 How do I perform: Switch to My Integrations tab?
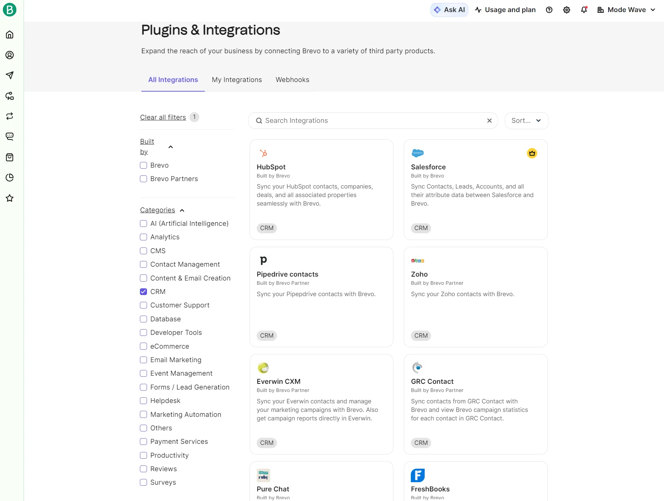click(x=237, y=80)
